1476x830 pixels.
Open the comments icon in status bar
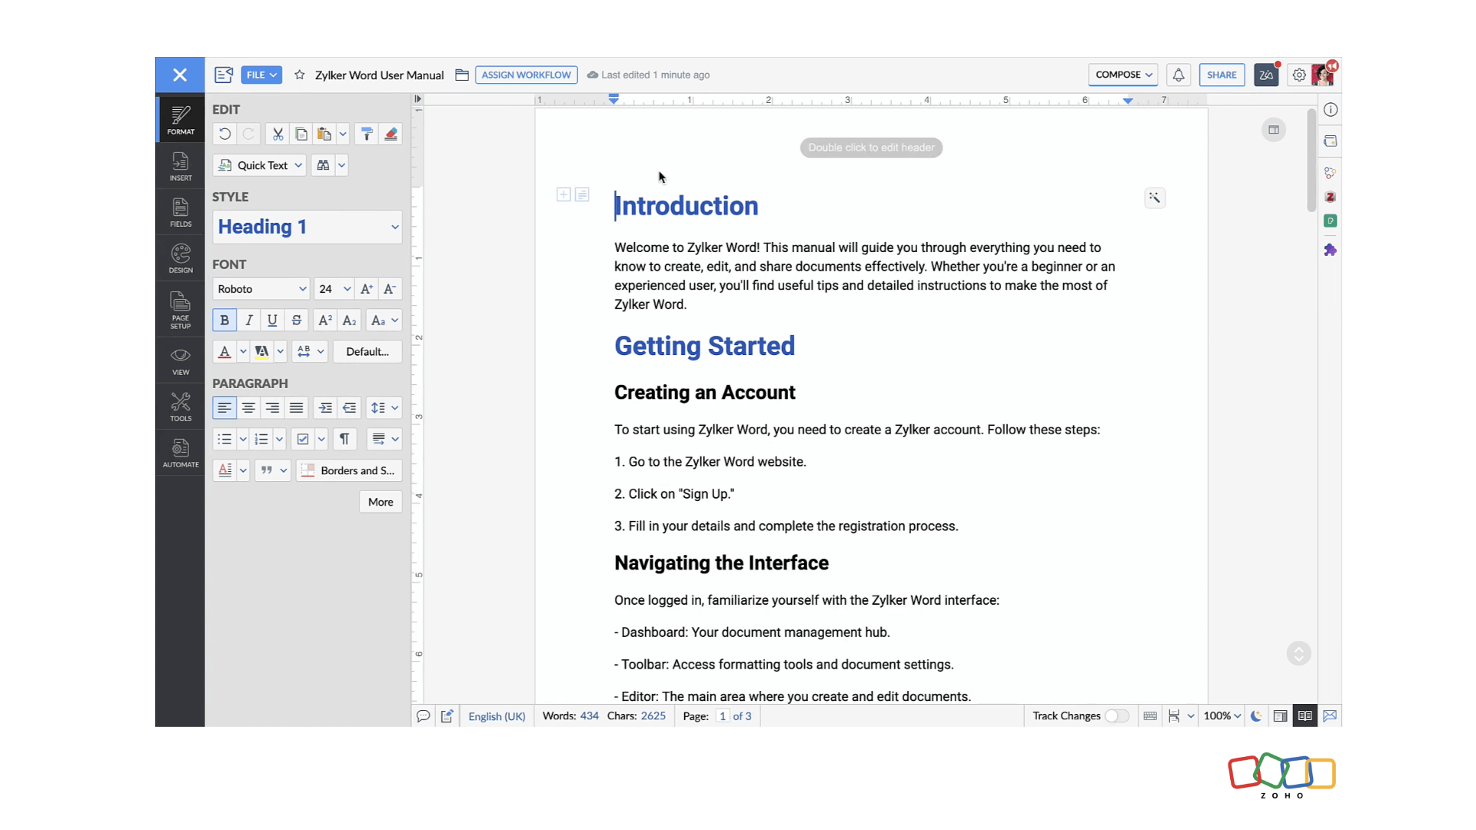[x=423, y=716]
